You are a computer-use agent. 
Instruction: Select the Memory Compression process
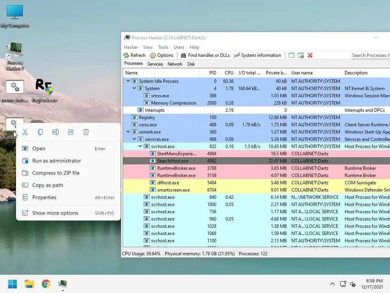coord(256,103)
